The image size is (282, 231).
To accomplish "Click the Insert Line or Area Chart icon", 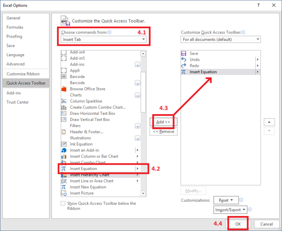I will click(64, 181).
